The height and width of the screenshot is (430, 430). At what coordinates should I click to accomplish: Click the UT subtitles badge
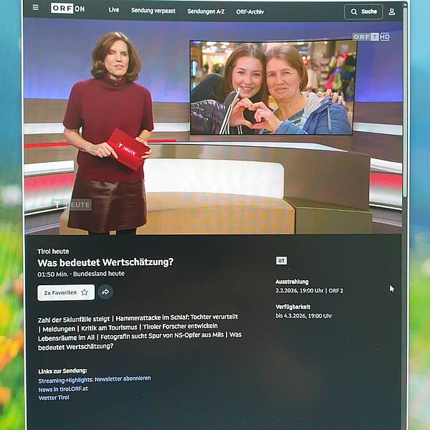281,261
